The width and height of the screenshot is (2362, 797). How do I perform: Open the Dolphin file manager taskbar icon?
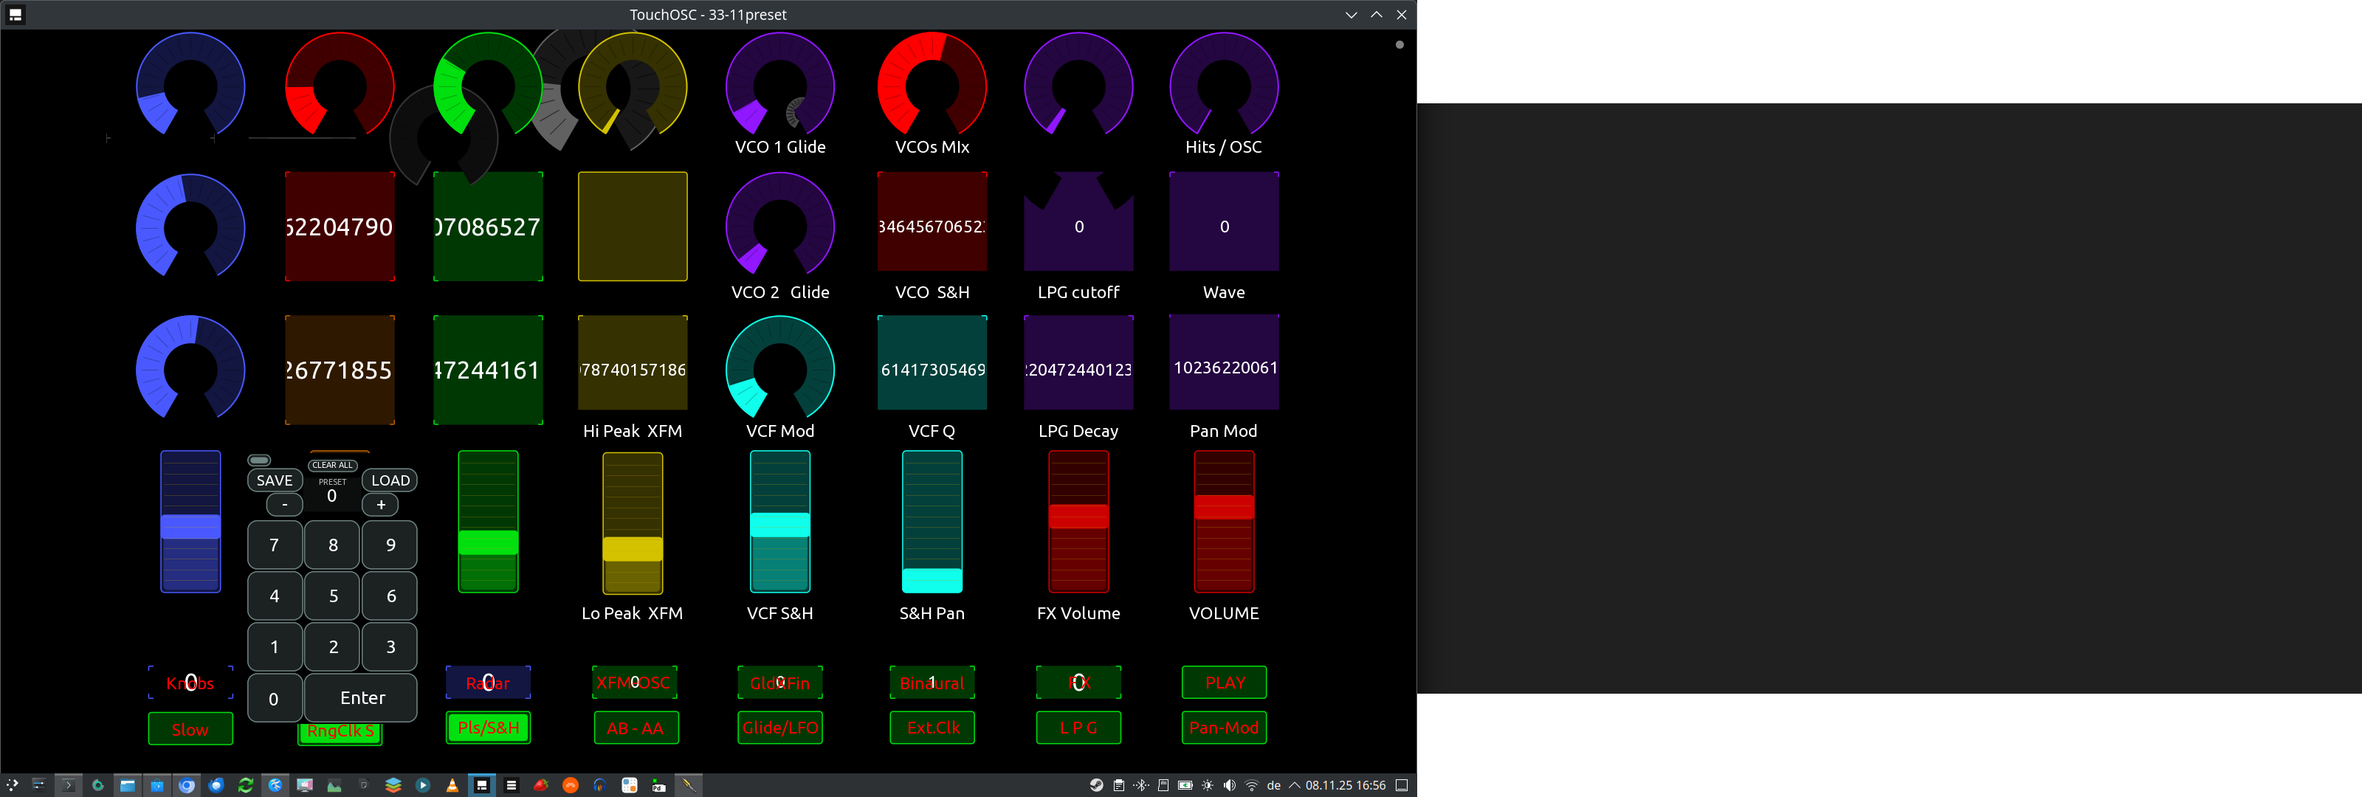pos(128,785)
